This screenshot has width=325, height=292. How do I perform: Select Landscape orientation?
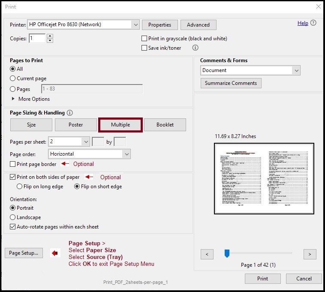pos(12,217)
